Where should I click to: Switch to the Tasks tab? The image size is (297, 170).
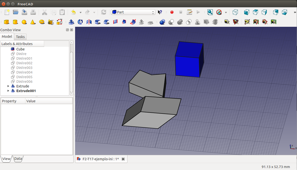pyautogui.click(x=20, y=37)
